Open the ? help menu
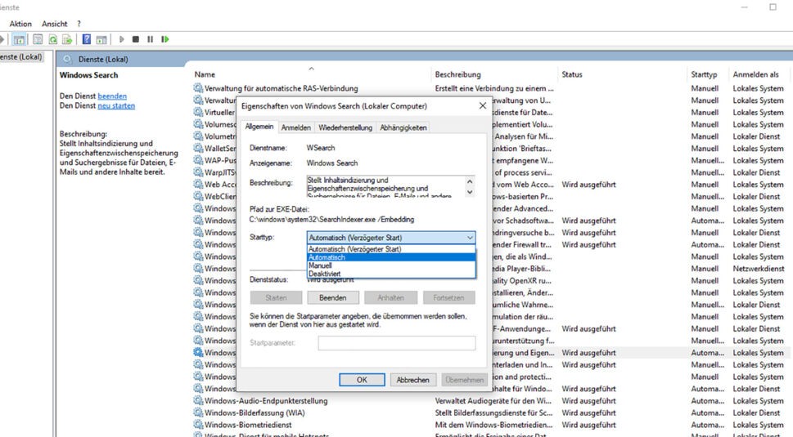The height and width of the screenshot is (437, 793). pos(79,24)
